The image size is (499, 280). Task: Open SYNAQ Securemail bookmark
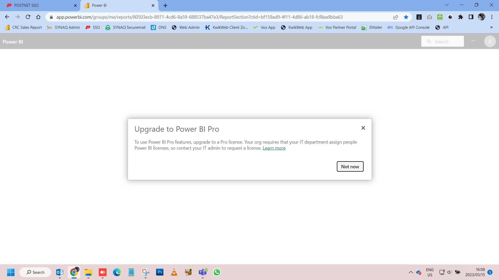click(125, 27)
